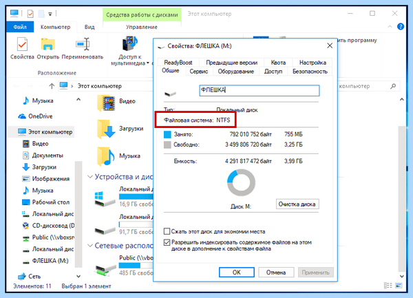
Task: Click the ФЛЕШКА volume label field
Action: pyautogui.click(x=260, y=90)
